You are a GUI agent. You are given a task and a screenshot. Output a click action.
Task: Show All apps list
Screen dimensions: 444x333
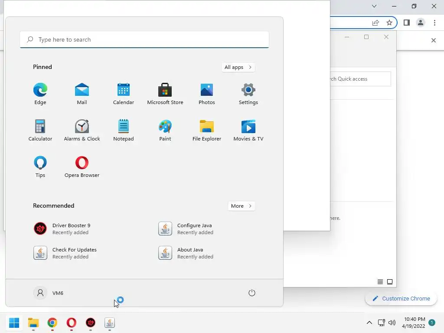click(238, 67)
